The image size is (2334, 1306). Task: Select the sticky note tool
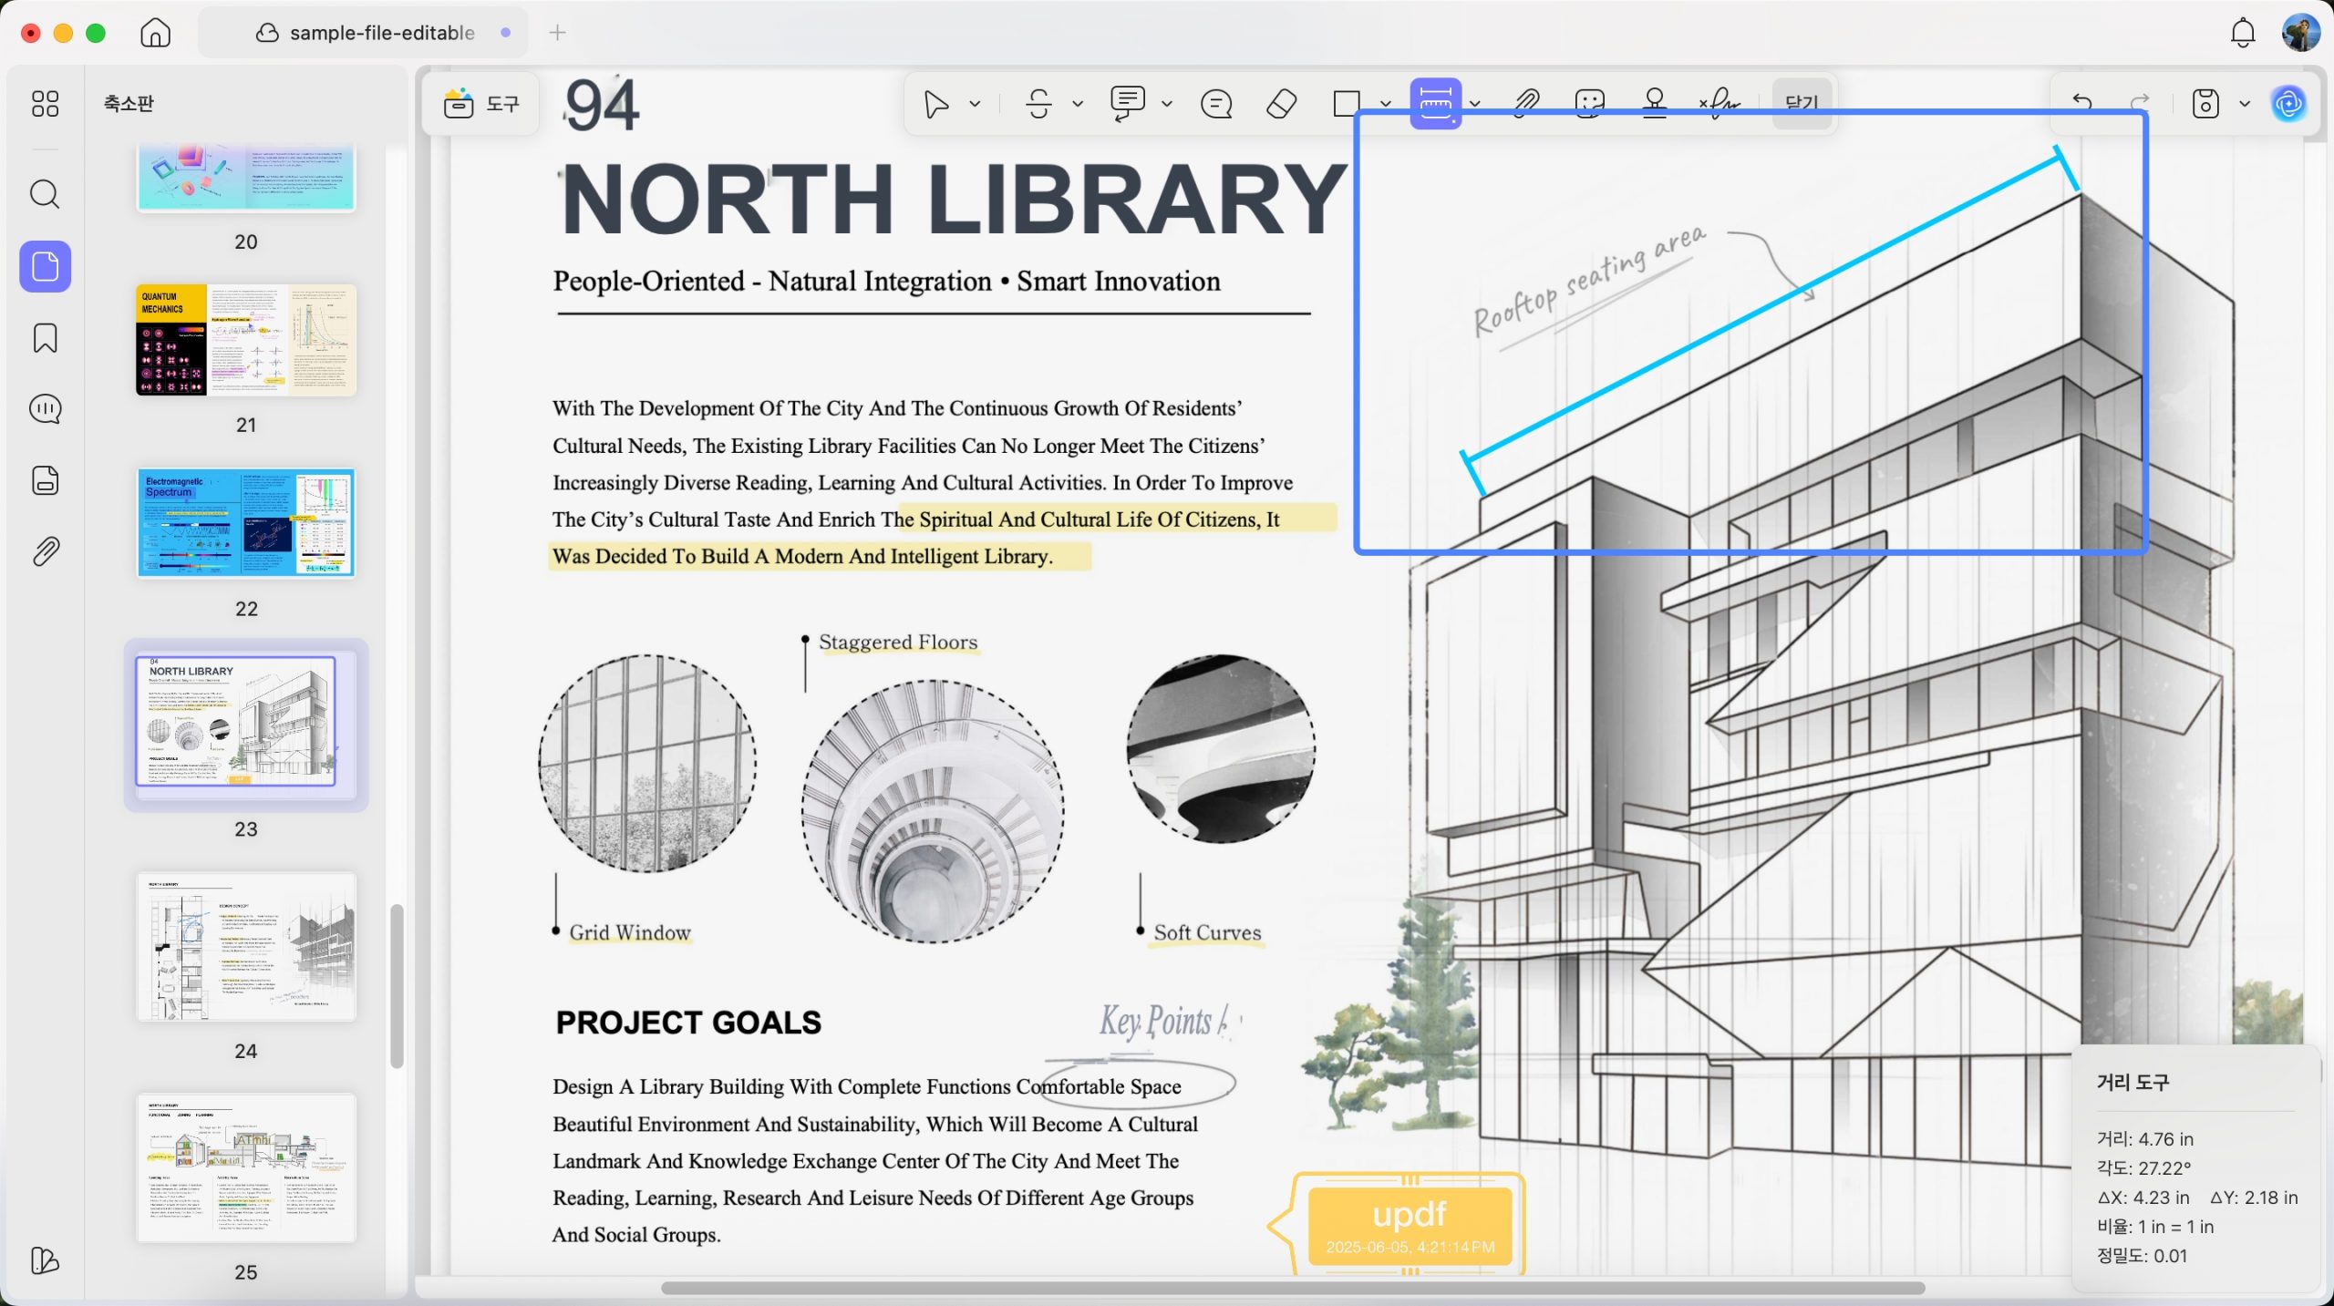pyautogui.click(x=1216, y=104)
